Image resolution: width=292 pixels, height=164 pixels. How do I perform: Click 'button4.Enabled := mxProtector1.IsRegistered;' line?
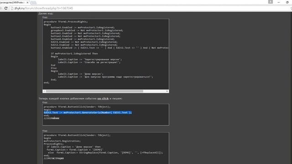(83, 39)
